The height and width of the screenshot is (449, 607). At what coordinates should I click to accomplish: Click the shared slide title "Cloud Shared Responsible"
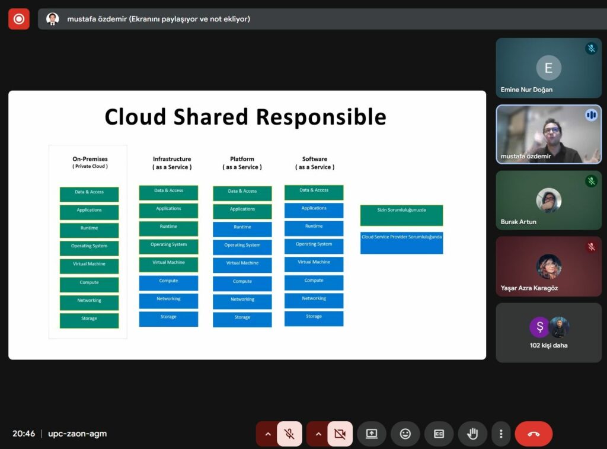pyautogui.click(x=245, y=117)
